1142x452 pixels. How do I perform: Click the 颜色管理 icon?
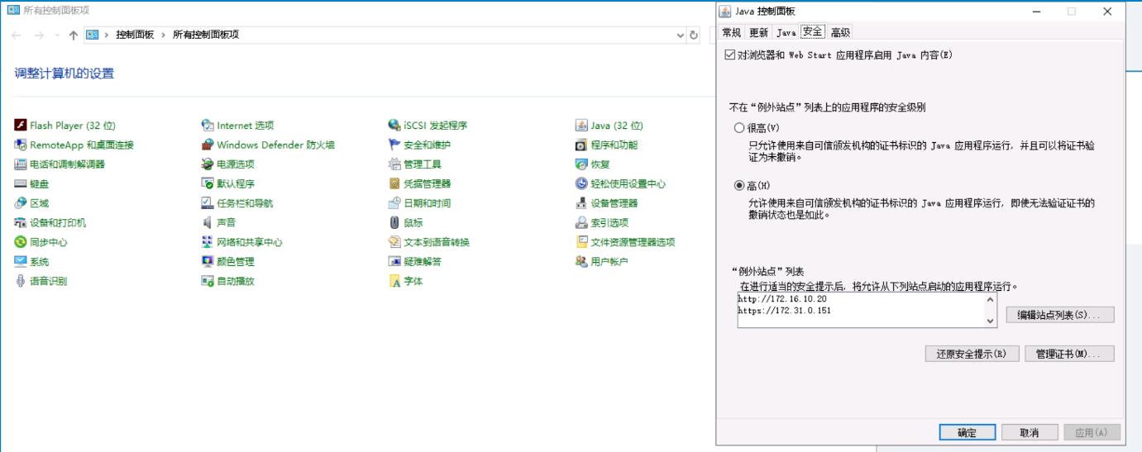click(x=208, y=261)
